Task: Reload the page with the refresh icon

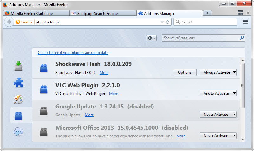Action: pyautogui.click(x=168, y=22)
